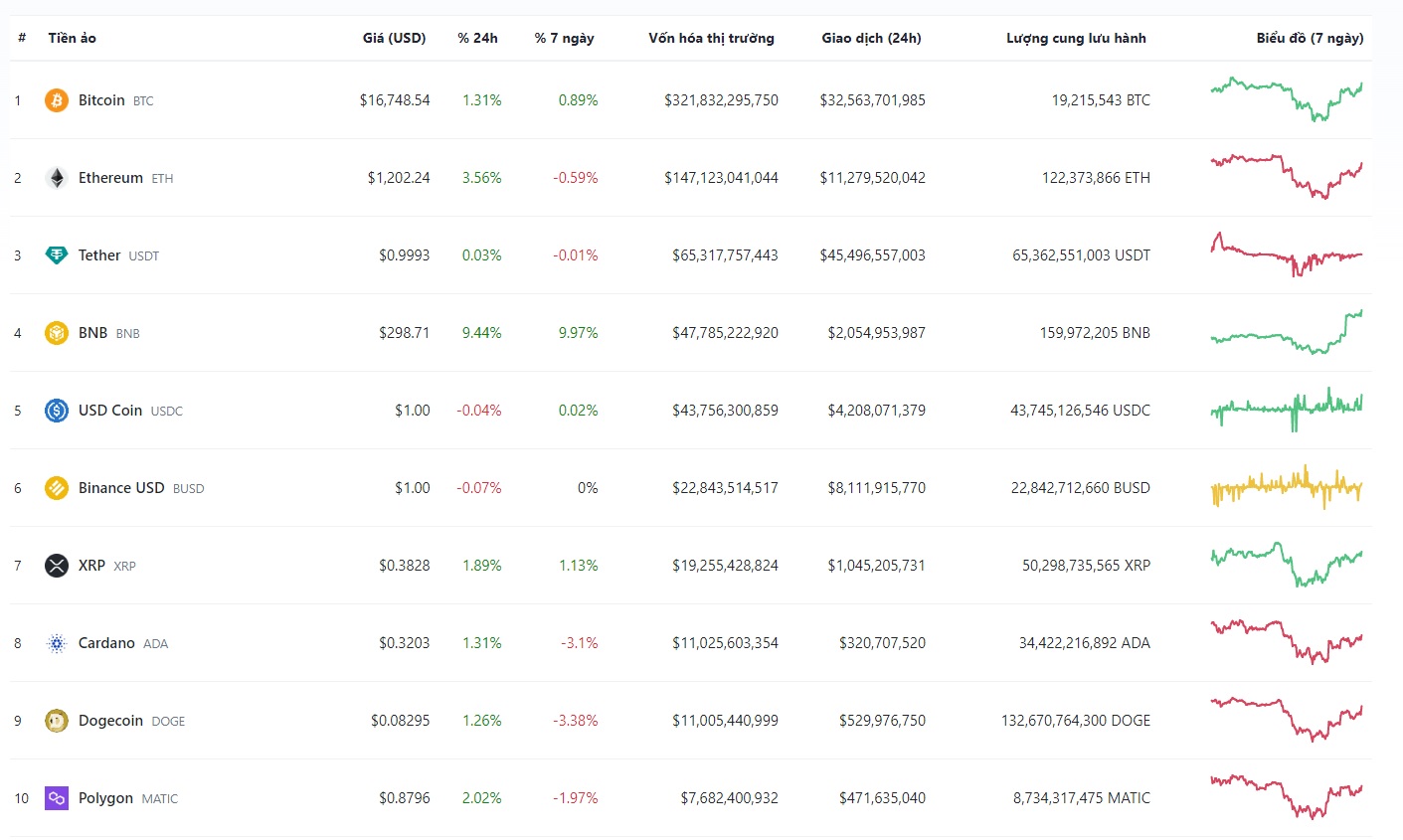Viewport: 1403px width, 840px height.
Task: Click the MATIC ticker symbol
Action: coord(160,799)
